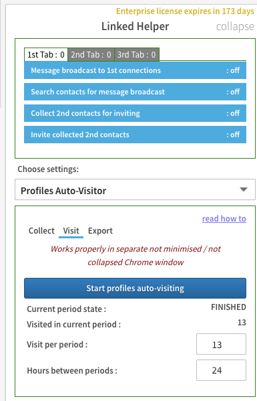Switch to the 3rd Tab
The height and width of the screenshot is (401, 257).
(137, 55)
